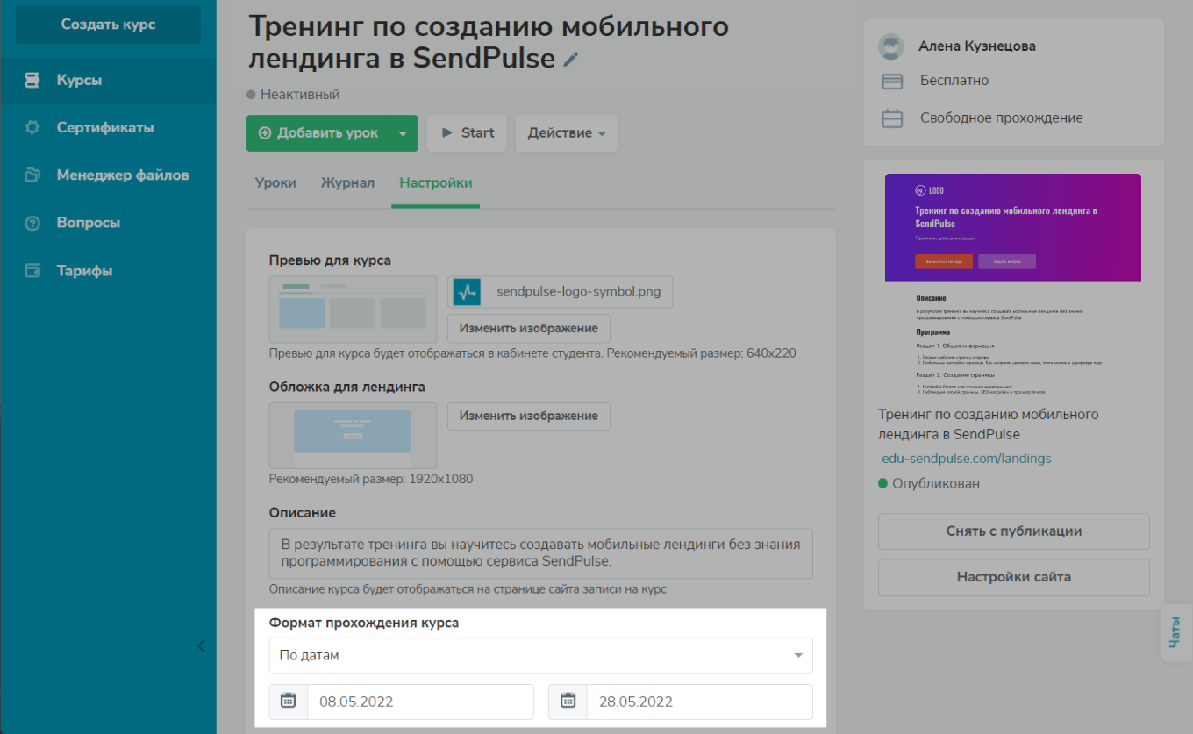
Task: Switch to the Уроки tab
Action: (x=275, y=183)
